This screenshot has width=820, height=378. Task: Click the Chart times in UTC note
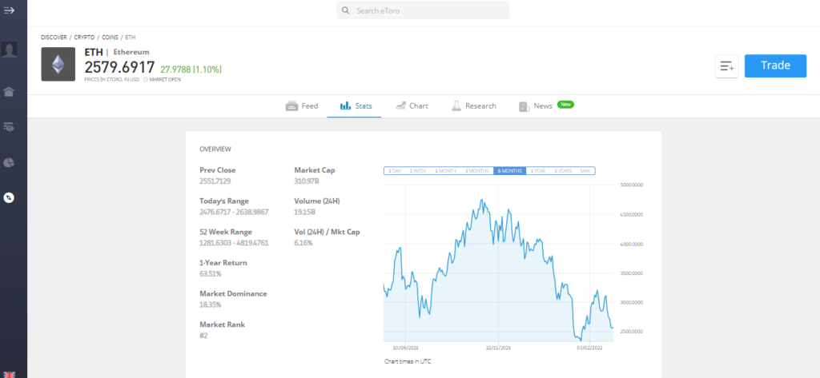408,360
